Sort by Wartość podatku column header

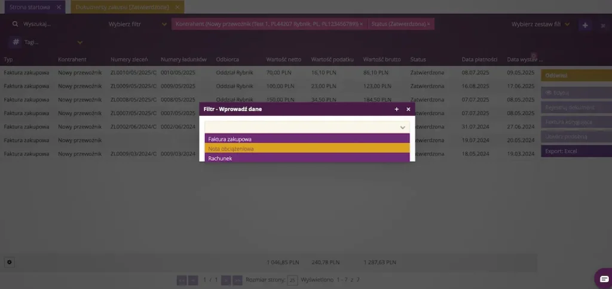(x=332, y=60)
